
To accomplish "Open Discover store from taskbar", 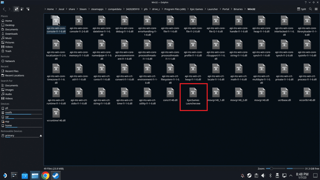I will (25, 175).
